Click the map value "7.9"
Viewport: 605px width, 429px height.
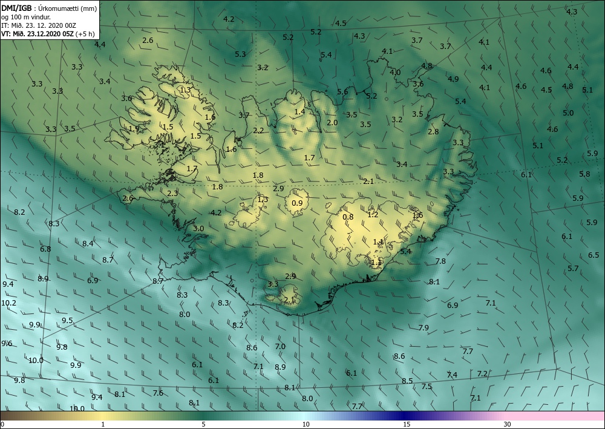click(x=423, y=328)
